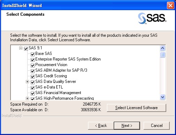This screenshot has width=176, height=135.
Task: Select Enterprise Reporter SAS System Edition label
Action: point(68,59)
